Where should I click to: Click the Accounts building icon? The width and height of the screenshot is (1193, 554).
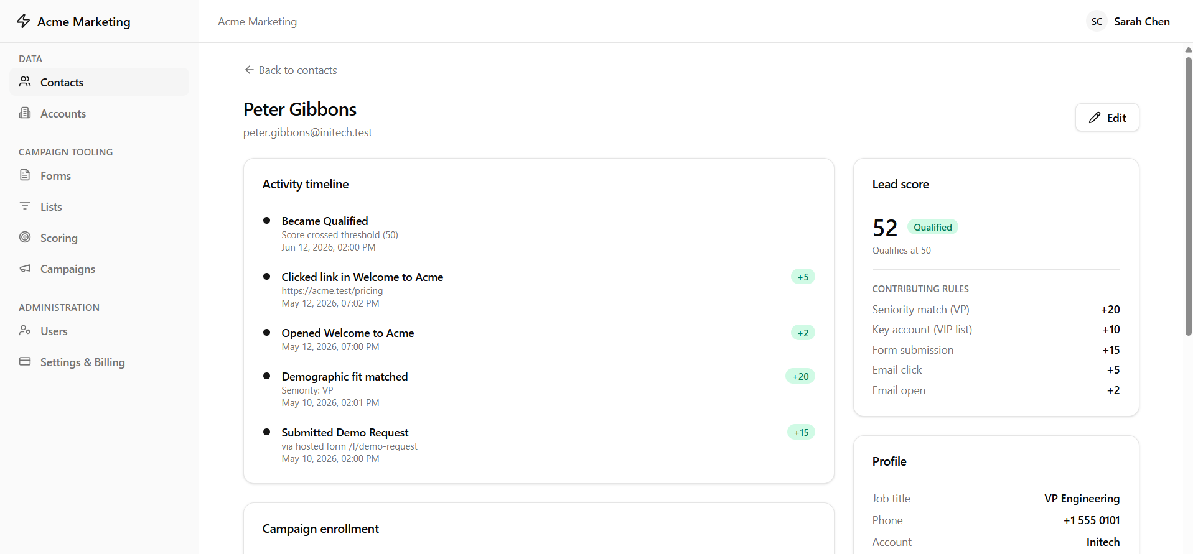(25, 113)
